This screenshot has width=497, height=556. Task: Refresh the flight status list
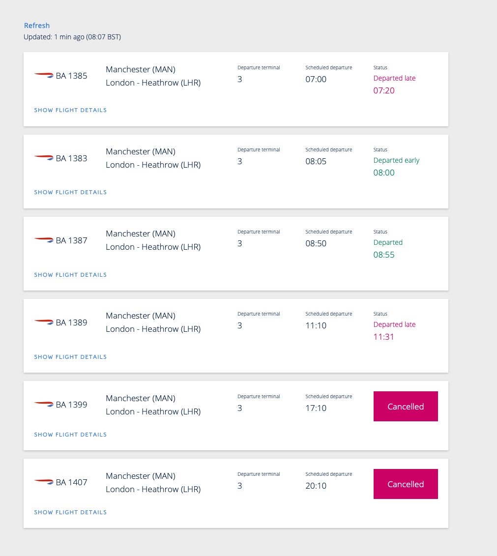(37, 26)
